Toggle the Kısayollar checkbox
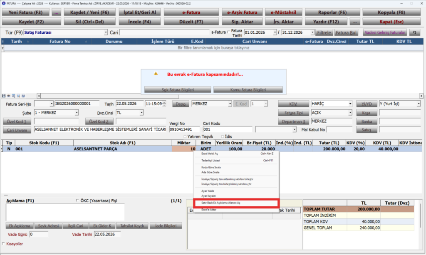This screenshot has height=255, width=426. pyautogui.click(x=3, y=244)
